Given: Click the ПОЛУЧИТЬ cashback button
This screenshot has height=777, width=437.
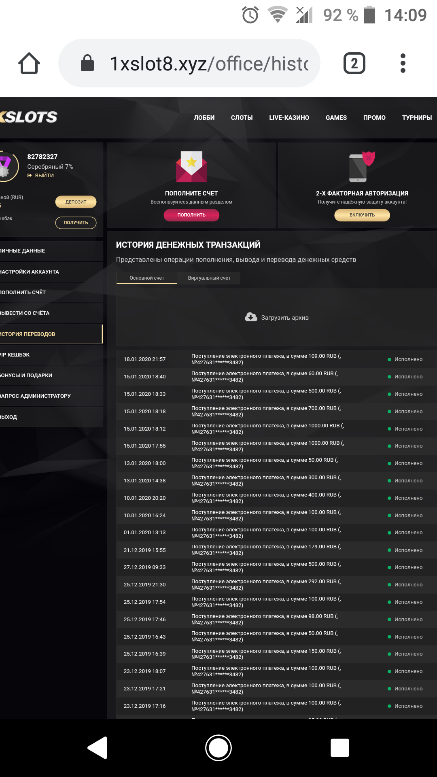Looking at the screenshot, I should pyautogui.click(x=76, y=223).
